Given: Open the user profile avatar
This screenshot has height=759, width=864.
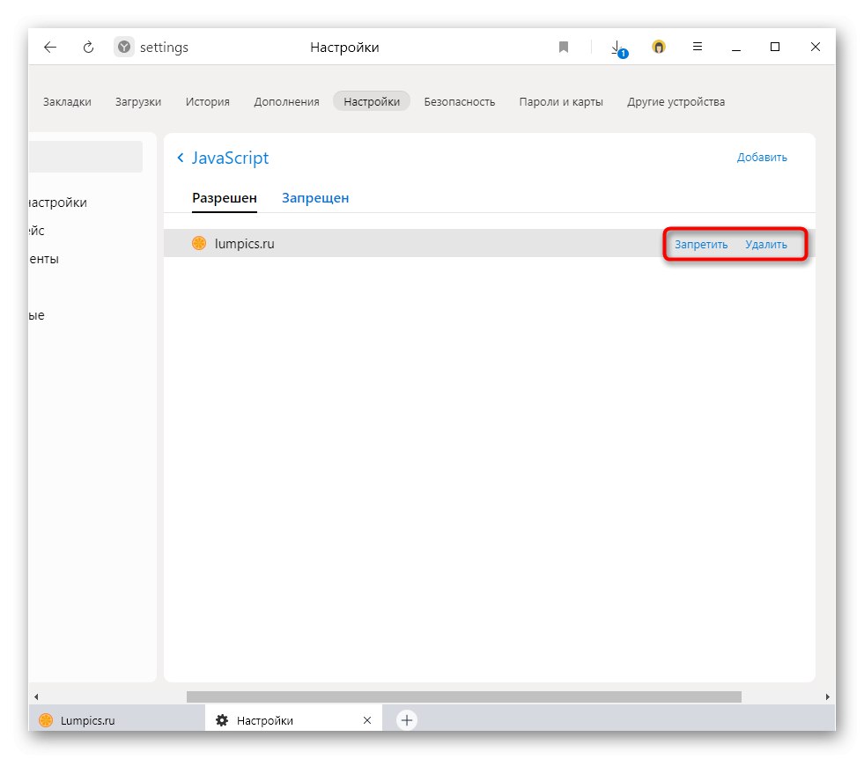Looking at the screenshot, I should click(659, 48).
